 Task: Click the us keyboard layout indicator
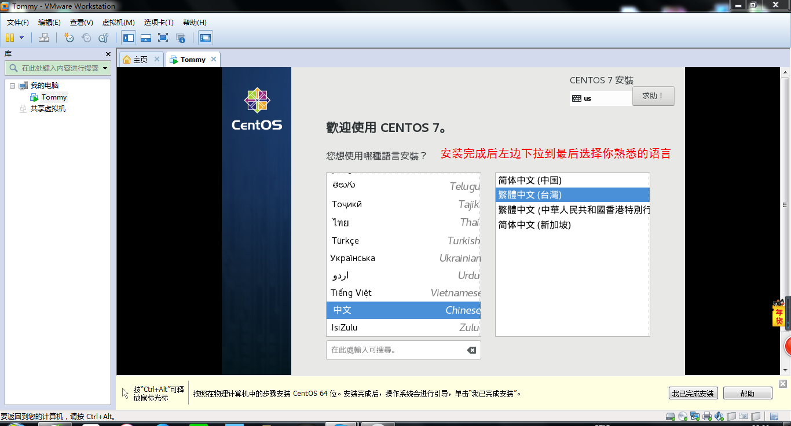point(600,98)
